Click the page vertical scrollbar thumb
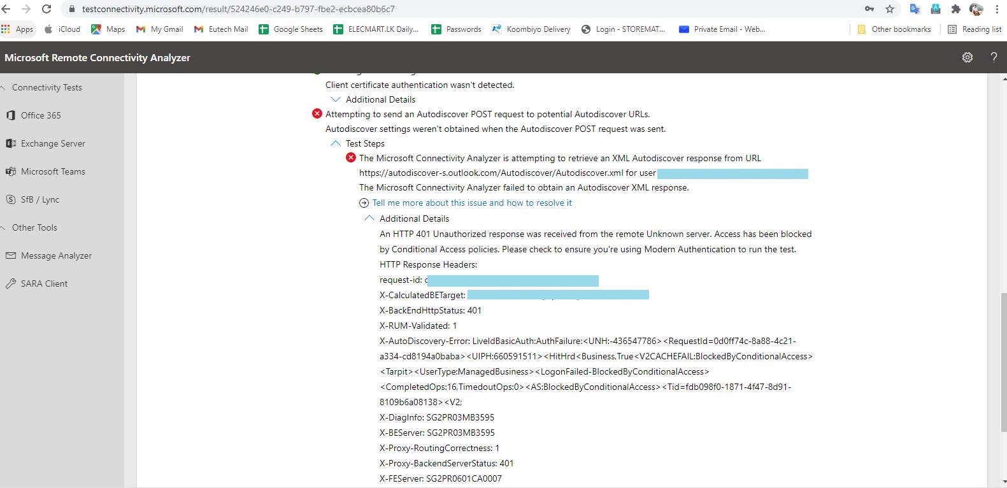Image resolution: width=1007 pixels, height=488 pixels. coord(1003,362)
